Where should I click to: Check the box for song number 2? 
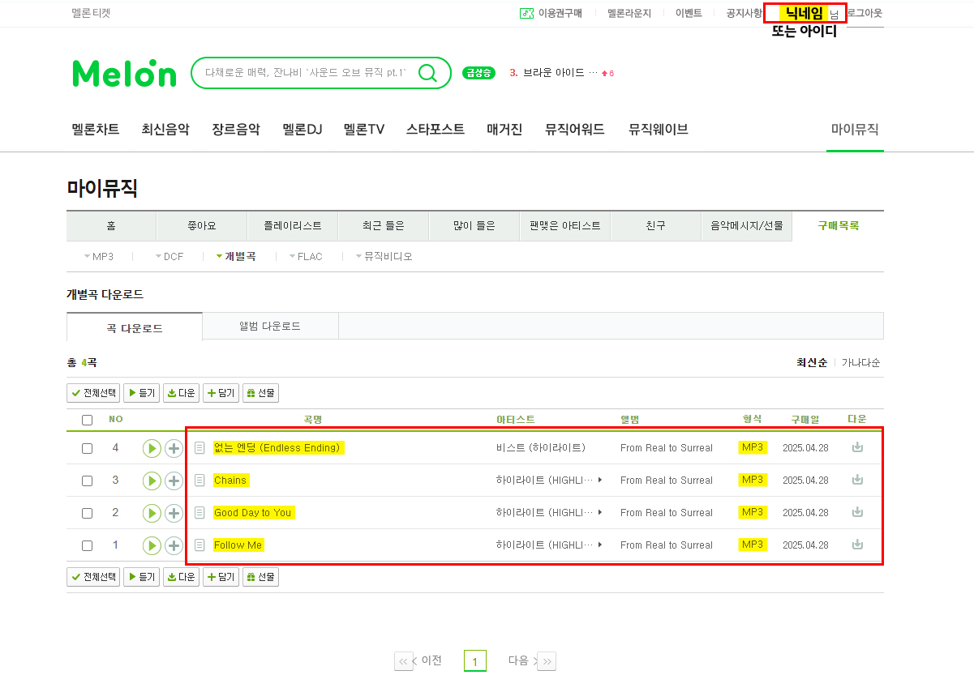click(87, 513)
